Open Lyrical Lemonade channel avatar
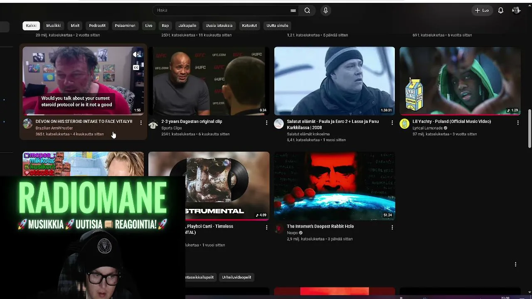Viewport: 532px width, 299px height. pos(404,124)
